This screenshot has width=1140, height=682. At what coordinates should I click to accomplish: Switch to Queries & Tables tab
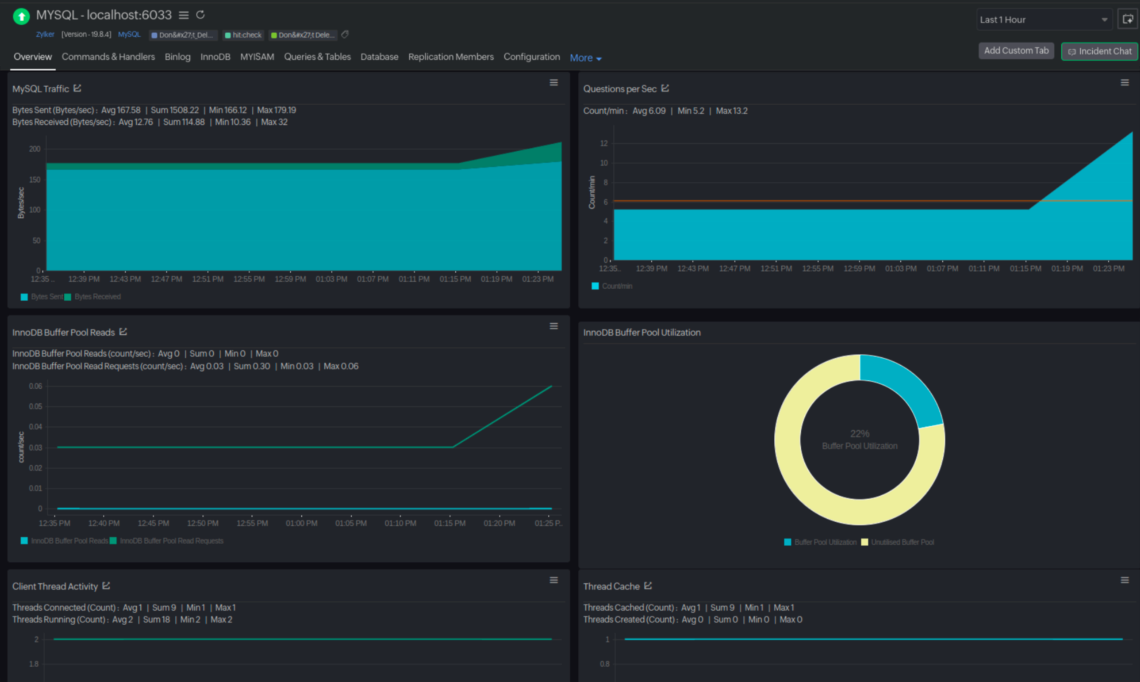point(317,57)
